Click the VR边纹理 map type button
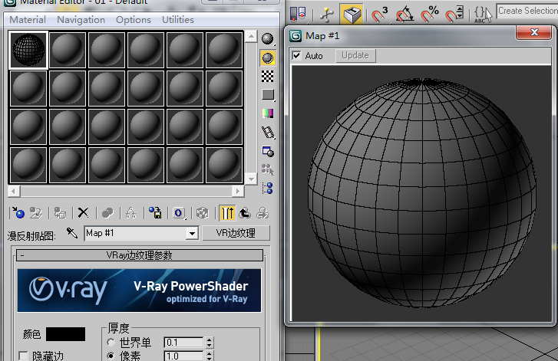 [x=235, y=233]
